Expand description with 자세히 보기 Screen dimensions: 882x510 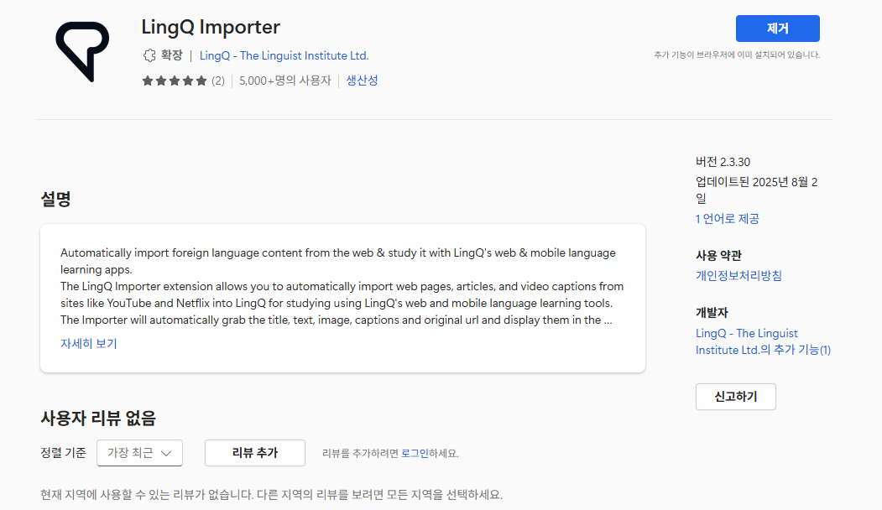pyautogui.click(x=89, y=344)
